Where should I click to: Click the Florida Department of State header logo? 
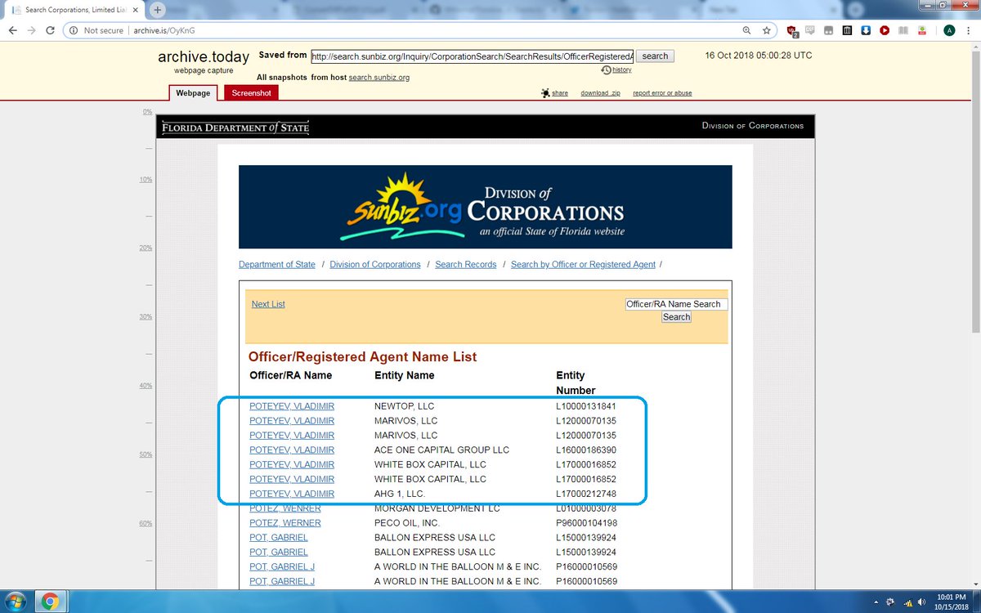tap(235, 127)
